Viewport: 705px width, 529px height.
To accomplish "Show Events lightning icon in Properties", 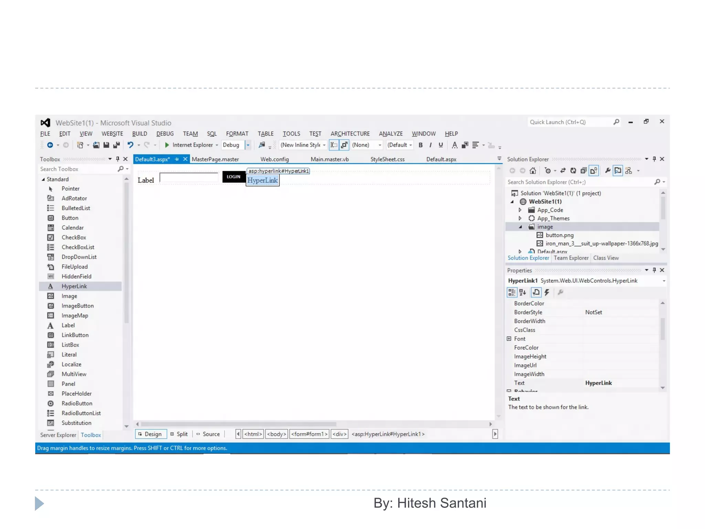I will click(547, 292).
